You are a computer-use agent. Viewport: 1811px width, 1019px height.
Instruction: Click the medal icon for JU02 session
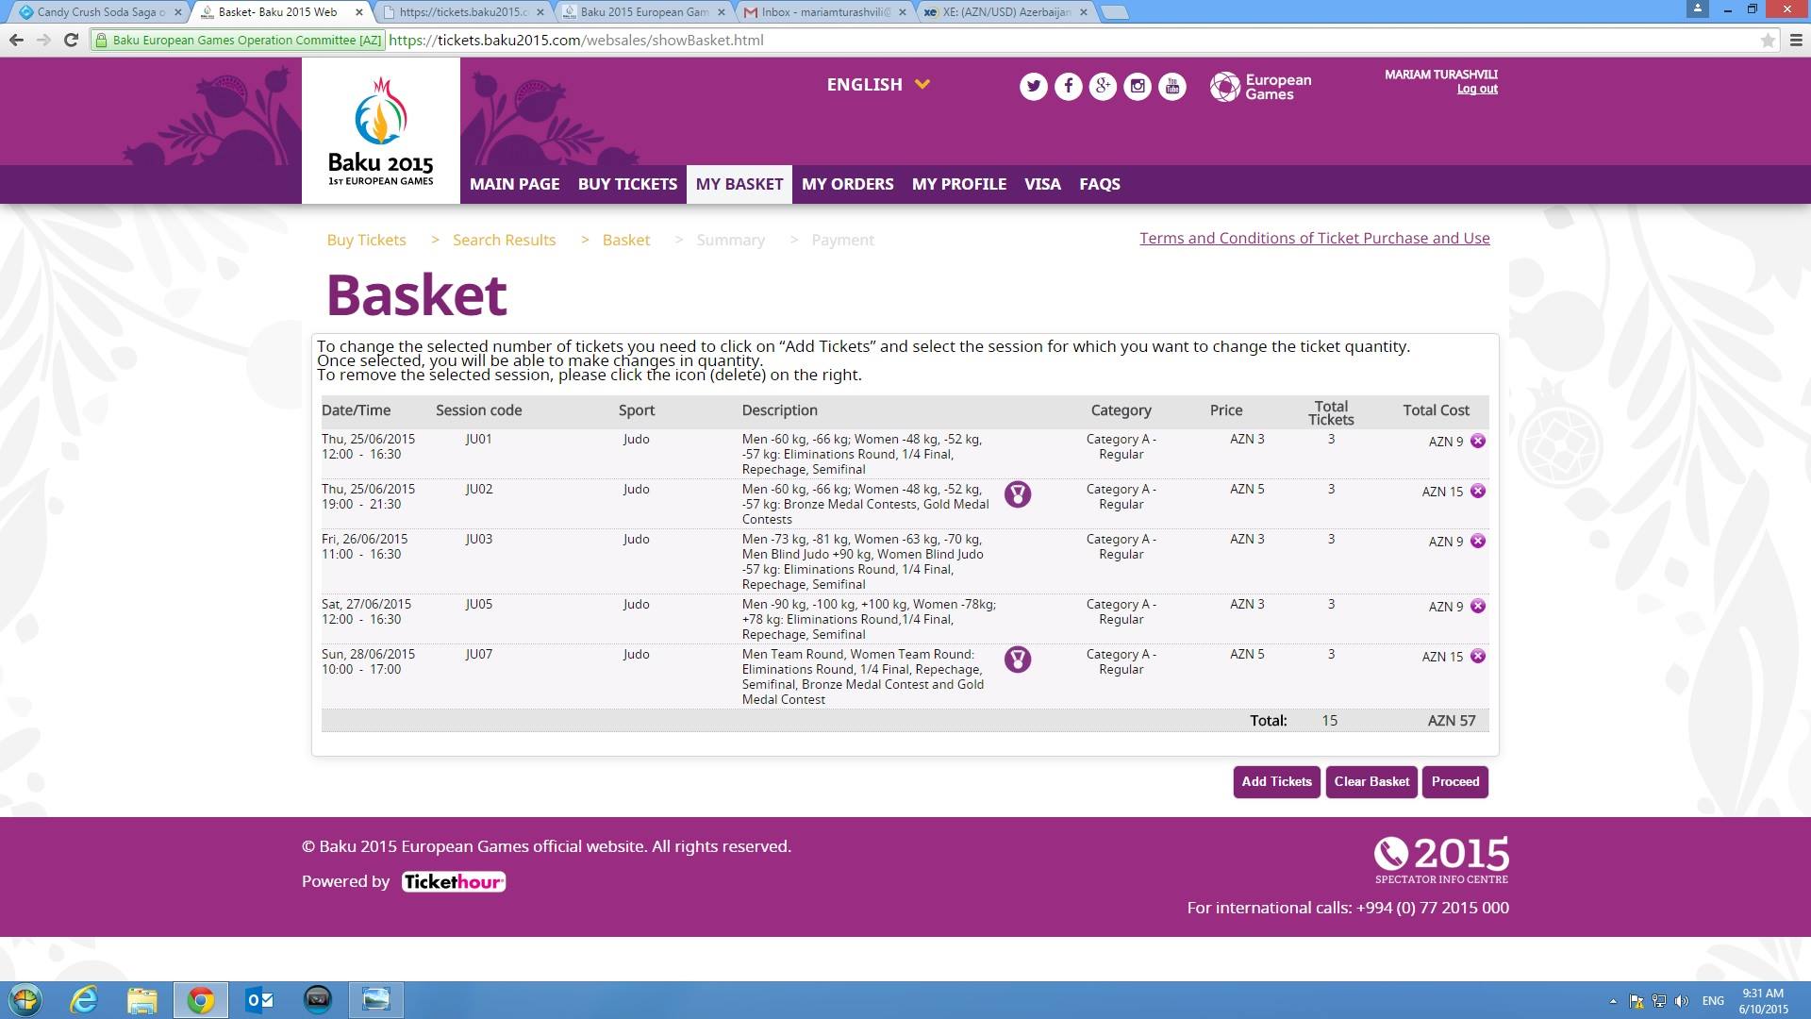coord(1017,494)
